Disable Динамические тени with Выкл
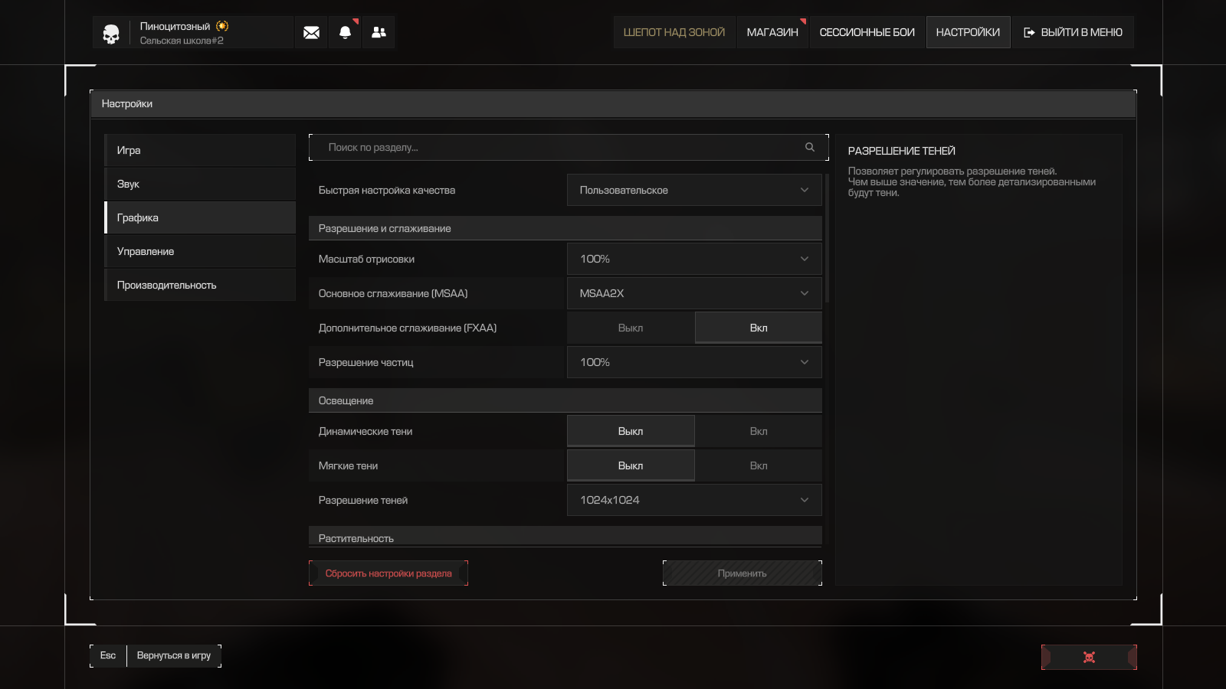The height and width of the screenshot is (689, 1226). click(x=631, y=431)
